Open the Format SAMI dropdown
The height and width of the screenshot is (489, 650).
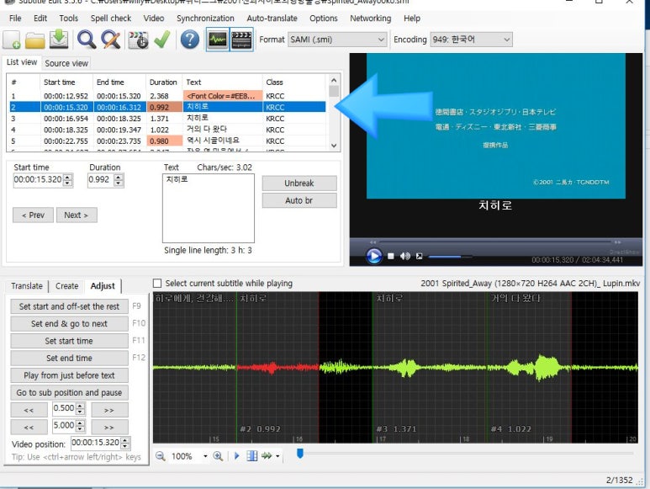(337, 40)
